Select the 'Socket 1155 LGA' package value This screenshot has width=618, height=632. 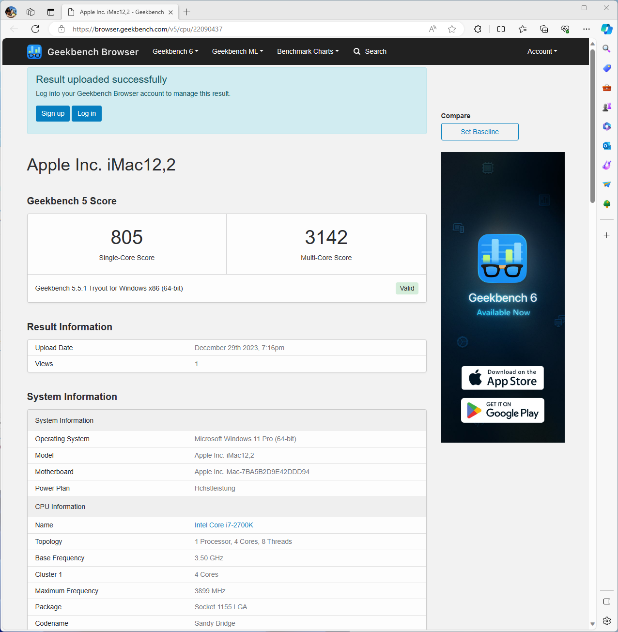[221, 607]
